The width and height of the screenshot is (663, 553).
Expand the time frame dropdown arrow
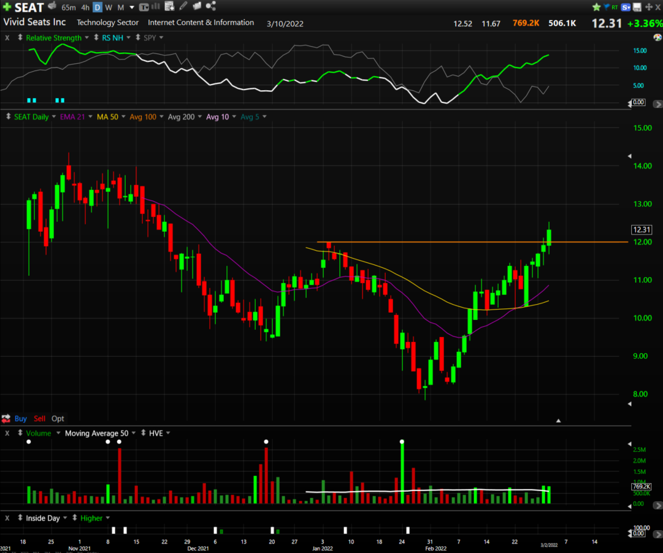click(x=132, y=7)
